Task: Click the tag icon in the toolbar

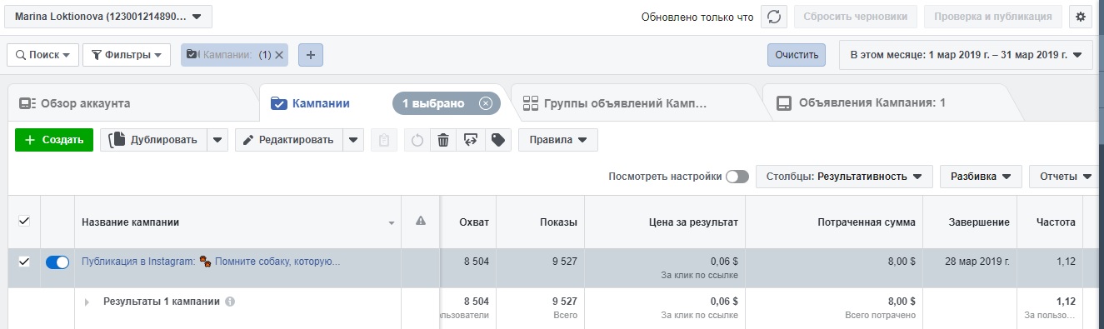Action: [x=497, y=140]
